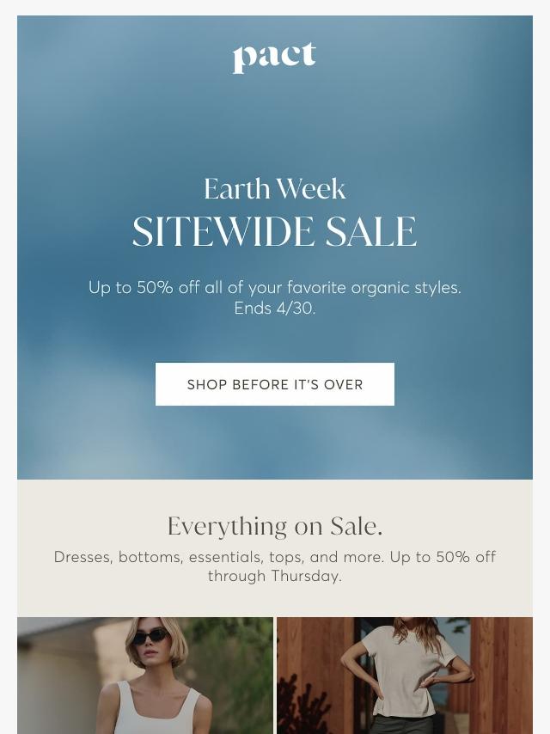Image resolution: width=550 pixels, height=734 pixels.
Task: Click the sunglasses on the blonde model
Action: (x=150, y=637)
